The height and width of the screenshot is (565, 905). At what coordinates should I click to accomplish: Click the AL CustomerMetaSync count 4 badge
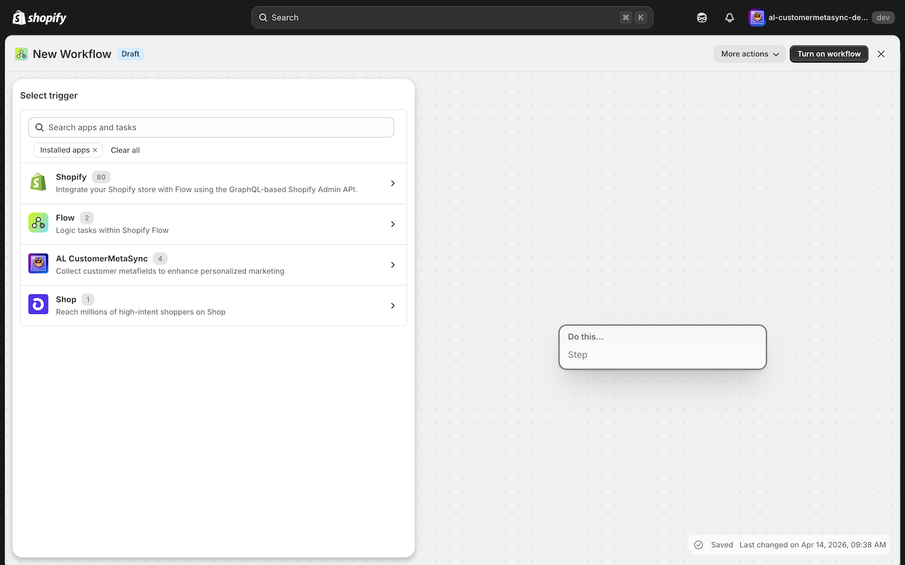pos(160,259)
